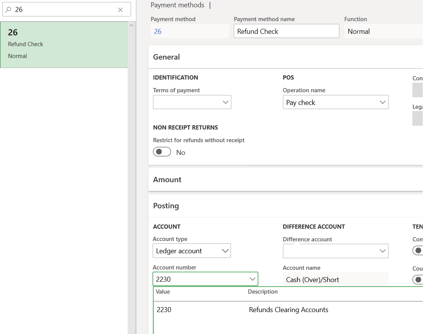Edit the Payment method name field
The width and height of the screenshot is (427, 334).
[x=286, y=31]
